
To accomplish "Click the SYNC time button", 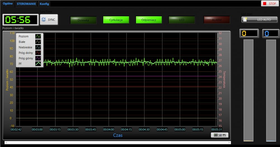I will tap(49, 20).
